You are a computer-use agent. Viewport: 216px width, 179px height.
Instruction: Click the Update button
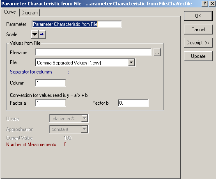[198, 56]
